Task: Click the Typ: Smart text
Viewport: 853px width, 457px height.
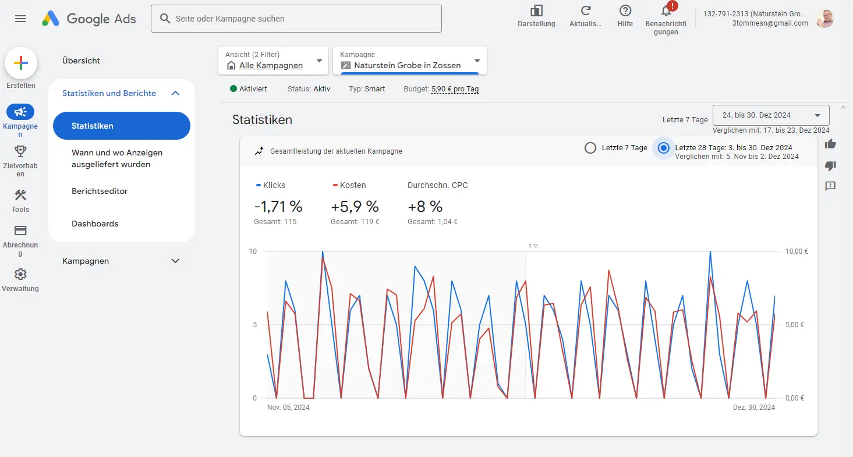Action: pyautogui.click(x=367, y=89)
